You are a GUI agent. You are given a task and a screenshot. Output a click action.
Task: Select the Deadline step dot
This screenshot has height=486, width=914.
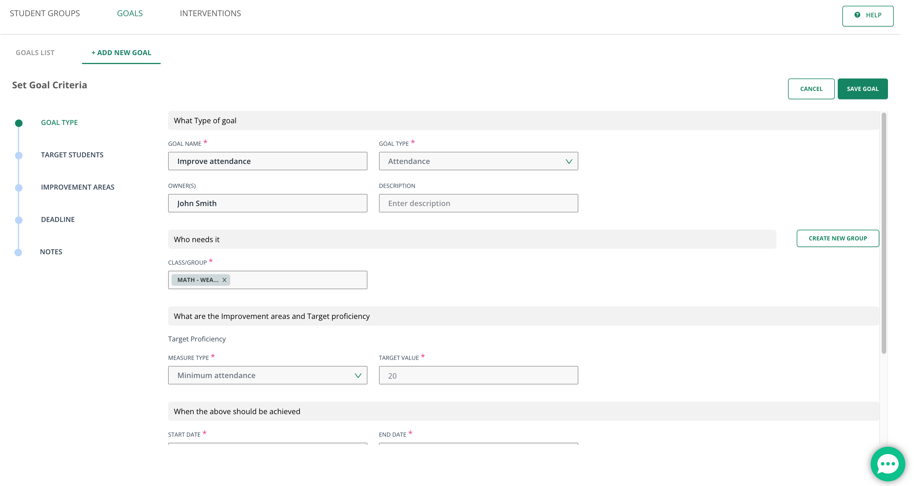pos(19,220)
